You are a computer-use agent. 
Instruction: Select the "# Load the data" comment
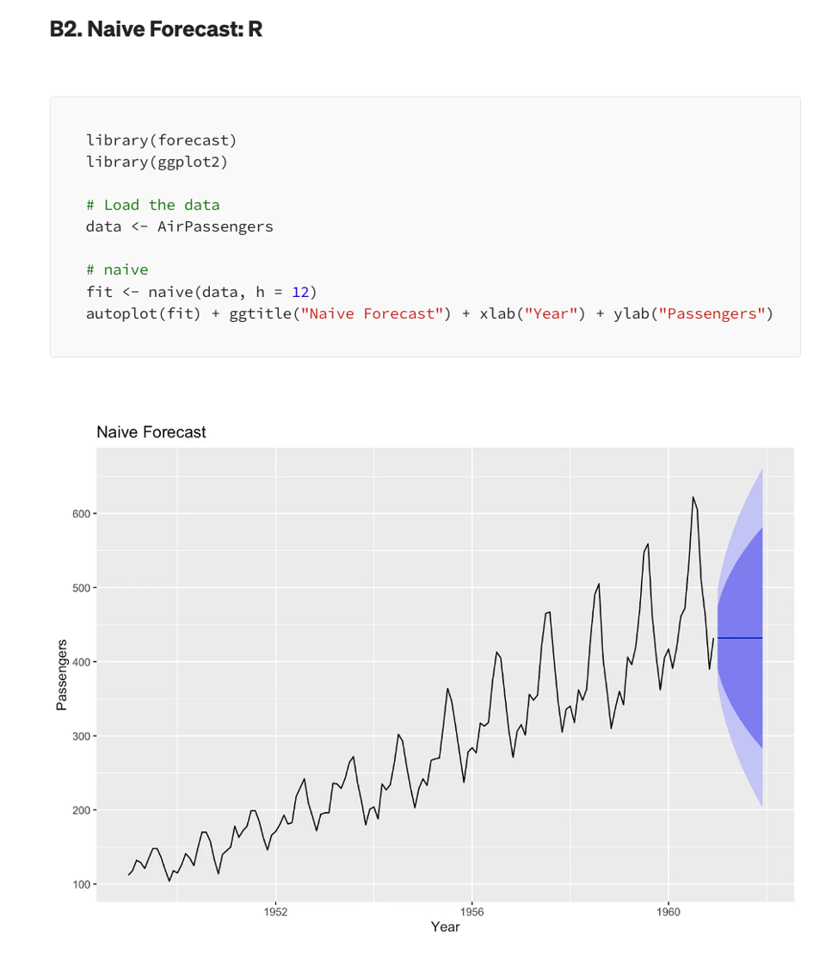click(x=152, y=205)
